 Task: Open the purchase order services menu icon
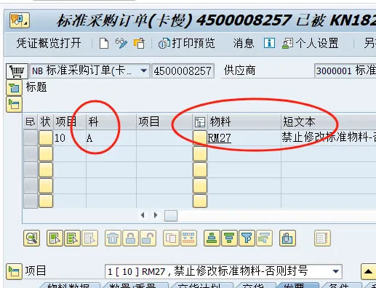click(x=20, y=20)
